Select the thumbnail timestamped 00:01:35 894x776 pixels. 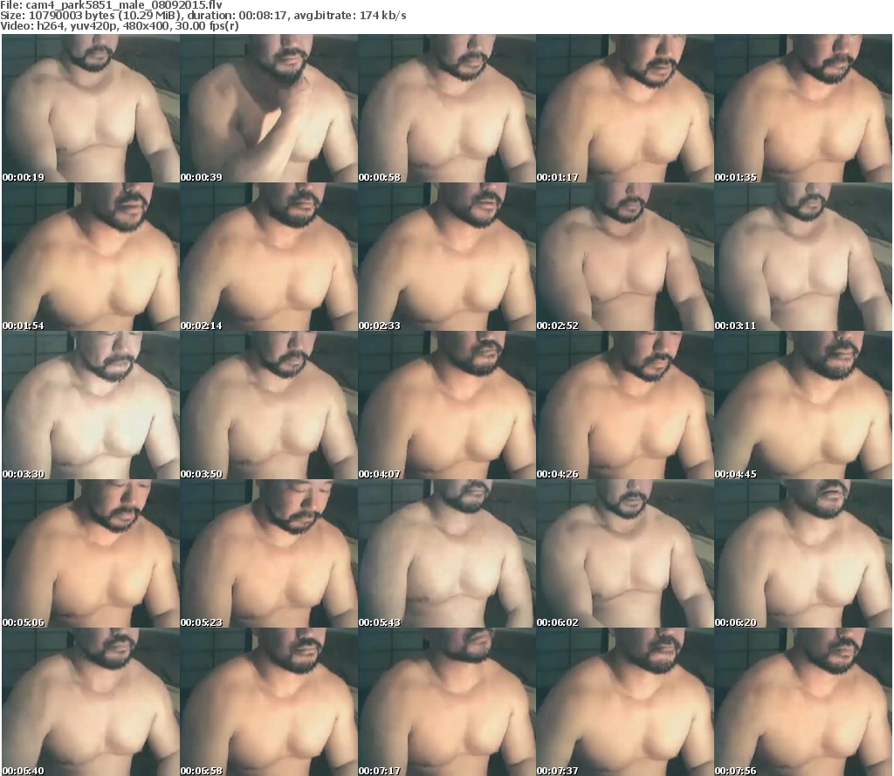click(803, 108)
